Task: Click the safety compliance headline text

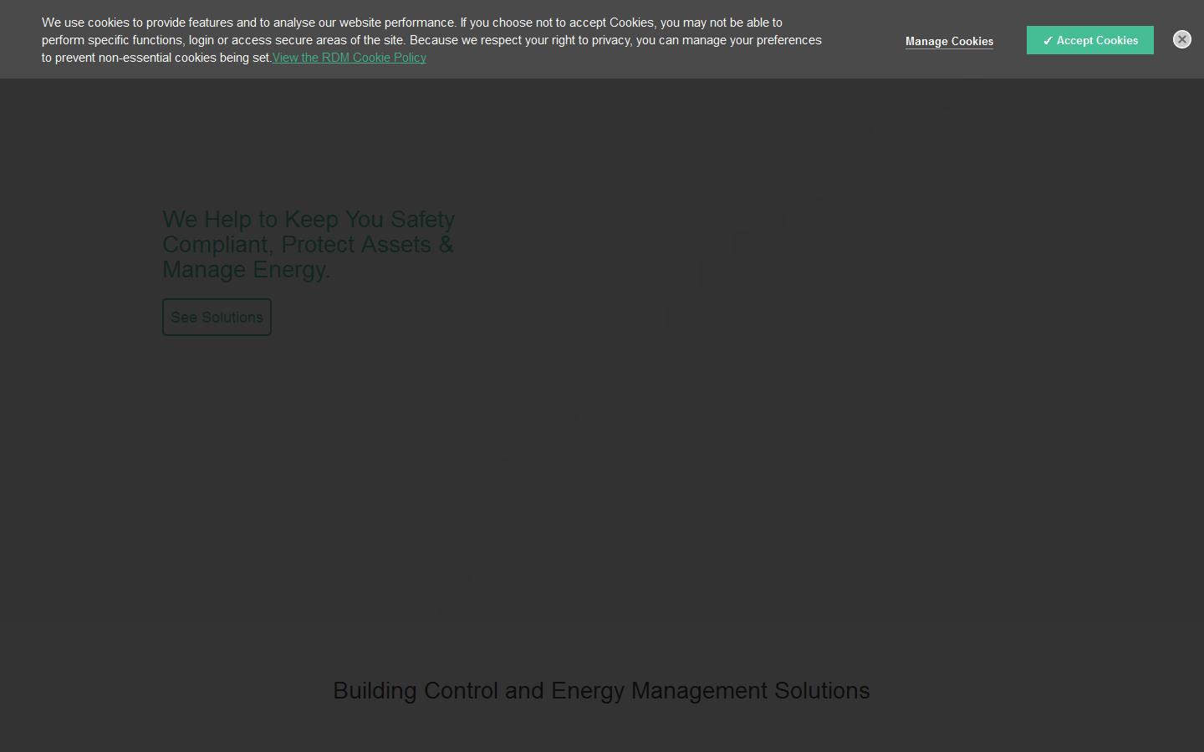Action: click(x=308, y=244)
